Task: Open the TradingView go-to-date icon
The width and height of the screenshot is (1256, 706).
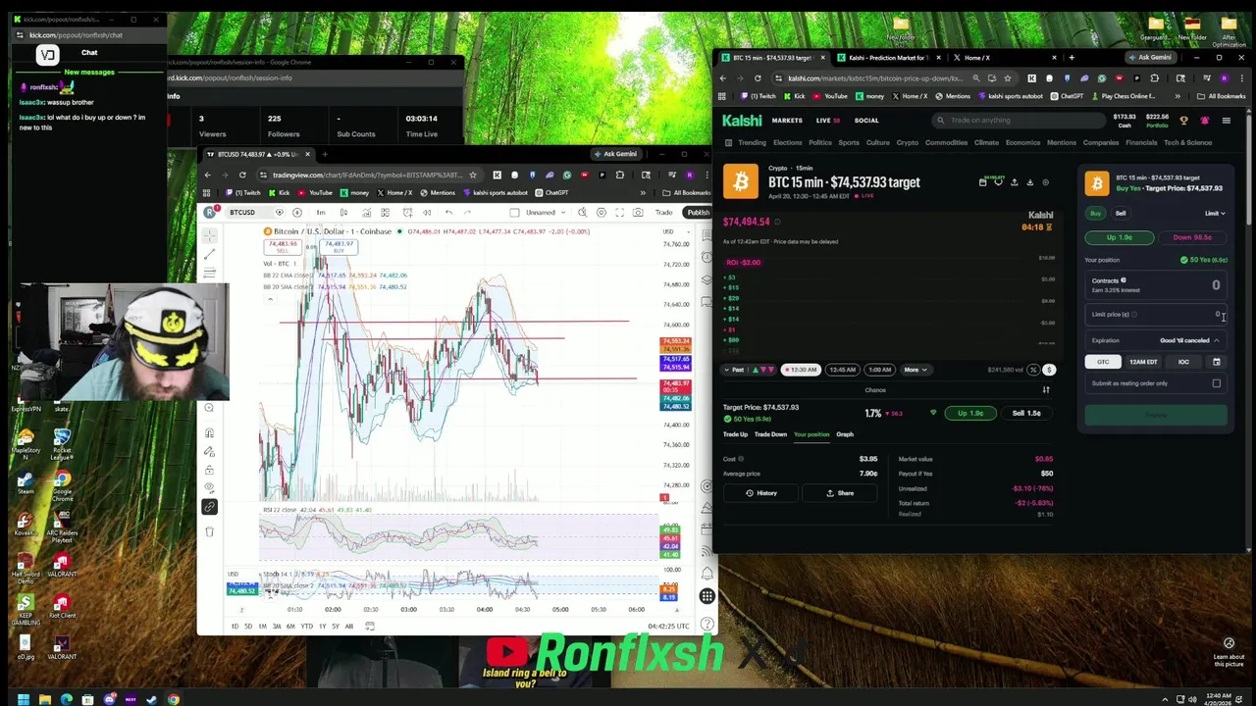Action: pyautogui.click(x=369, y=626)
